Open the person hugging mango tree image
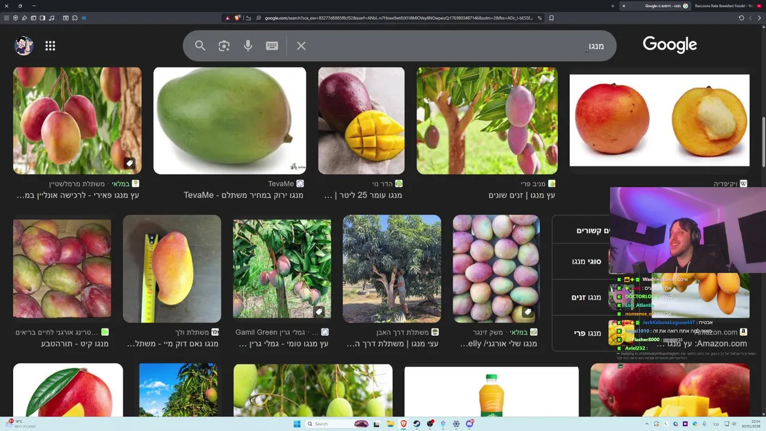Viewport: 766px width, 431px height. click(392, 269)
